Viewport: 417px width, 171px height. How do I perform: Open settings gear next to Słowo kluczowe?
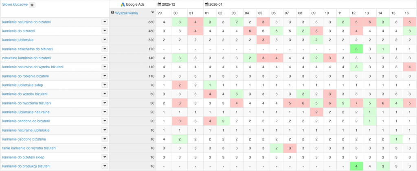pos(32,4)
